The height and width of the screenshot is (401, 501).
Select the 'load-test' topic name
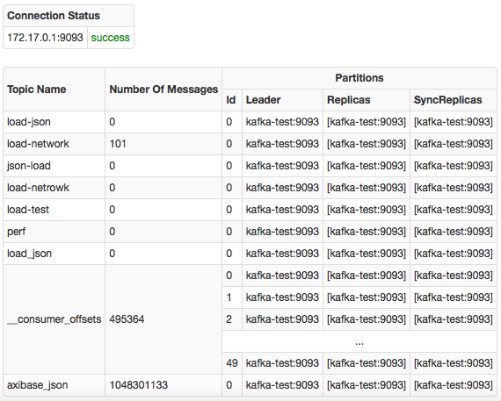tap(28, 210)
